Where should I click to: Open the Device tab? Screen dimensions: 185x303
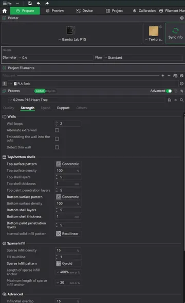[x=84, y=11]
